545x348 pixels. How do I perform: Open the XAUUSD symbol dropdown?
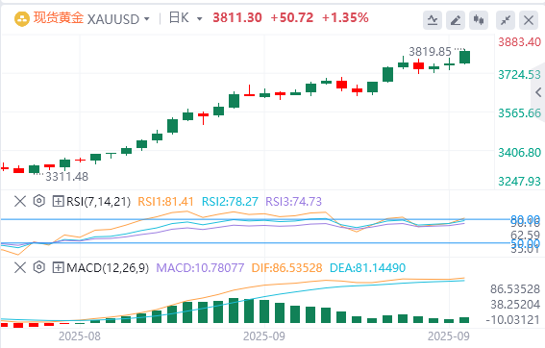tap(147, 19)
